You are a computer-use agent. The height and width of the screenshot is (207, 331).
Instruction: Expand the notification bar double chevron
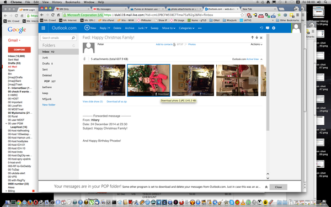point(266,187)
